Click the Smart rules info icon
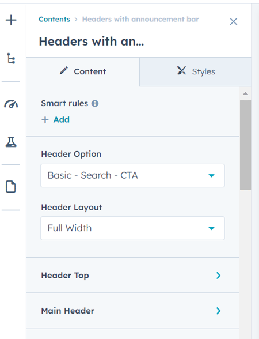The image size is (259, 339). (95, 104)
